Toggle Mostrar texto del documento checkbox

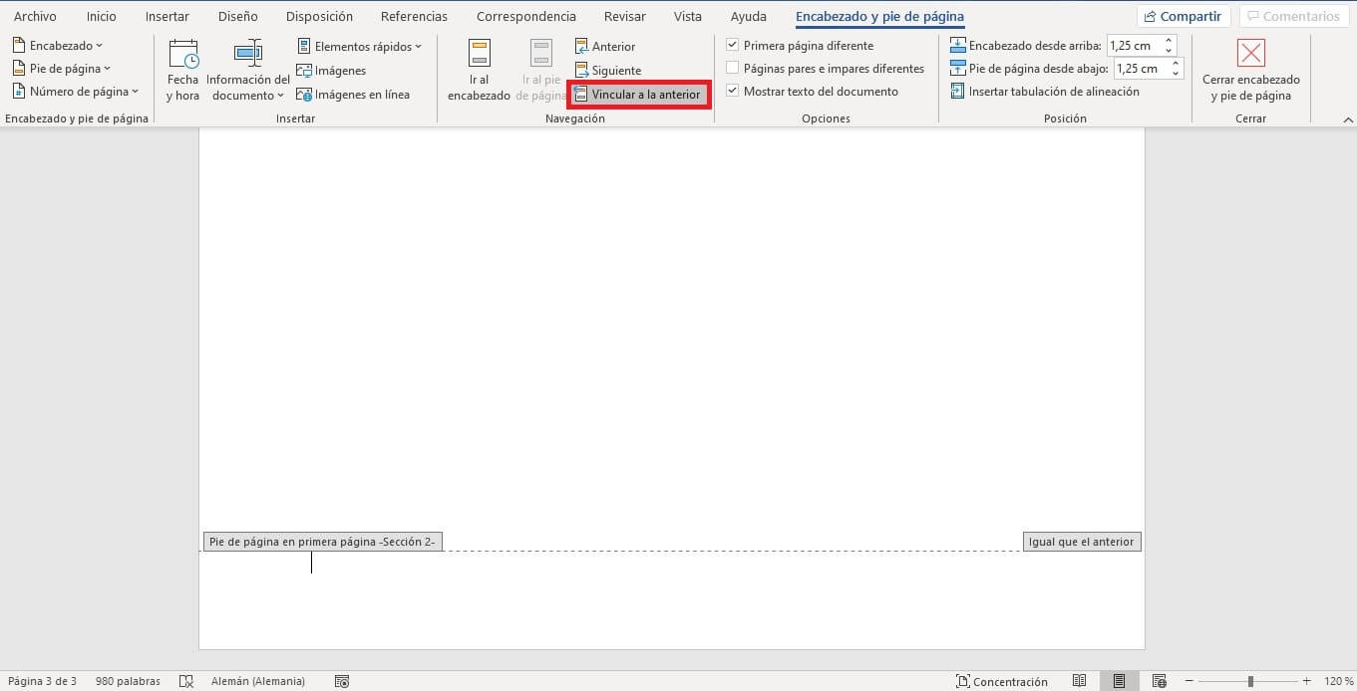(733, 92)
